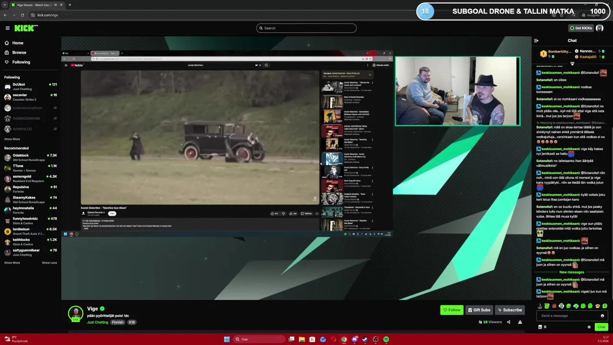Click the K18 tag
The image size is (613, 345).
pyautogui.click(x=132, y=322)
